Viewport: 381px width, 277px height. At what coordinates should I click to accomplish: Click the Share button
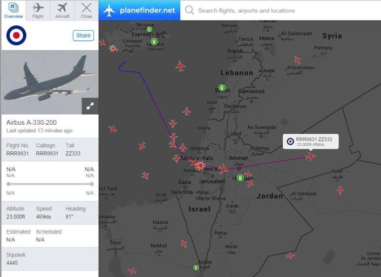[x=83, y=35]
